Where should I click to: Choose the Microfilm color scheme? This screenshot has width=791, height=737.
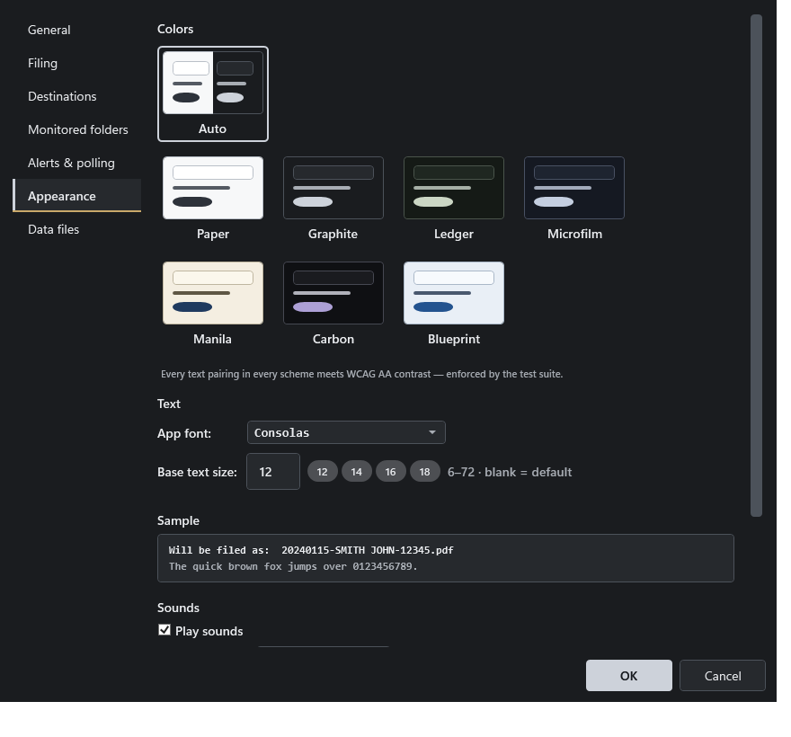pyautogui.click(x=574, y=199)
